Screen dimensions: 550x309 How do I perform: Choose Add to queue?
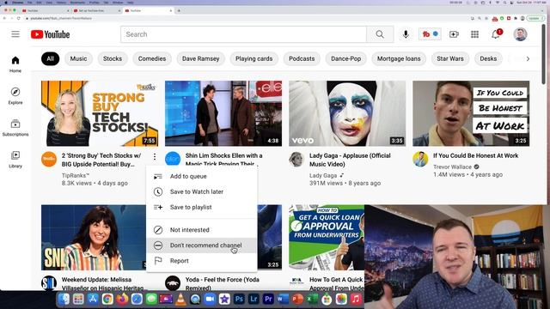[x=202, y=176]
